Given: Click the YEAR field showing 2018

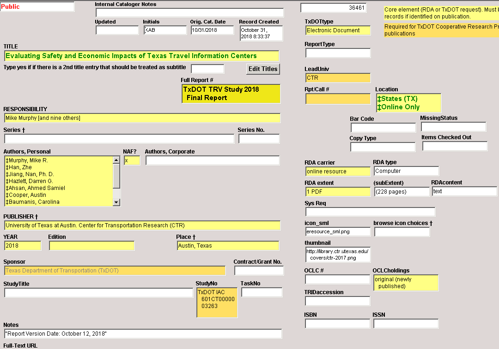Looking at the screenshot, I should [x=23, y=246].
